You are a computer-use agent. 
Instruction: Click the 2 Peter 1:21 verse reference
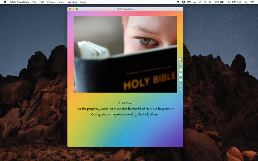coord(125,103)
